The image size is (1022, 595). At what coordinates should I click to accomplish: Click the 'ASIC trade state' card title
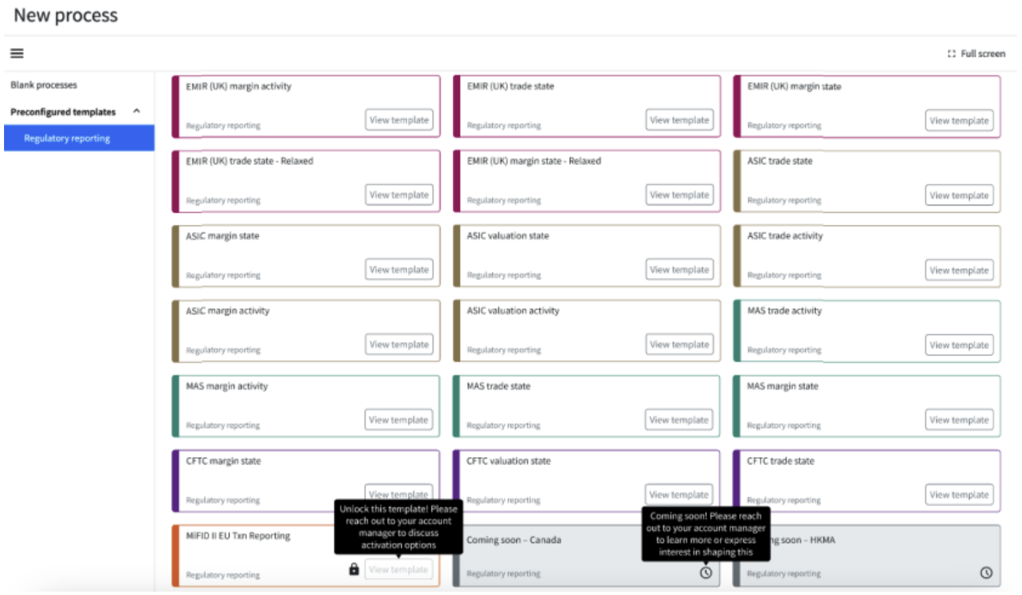(x=780, y=161)
